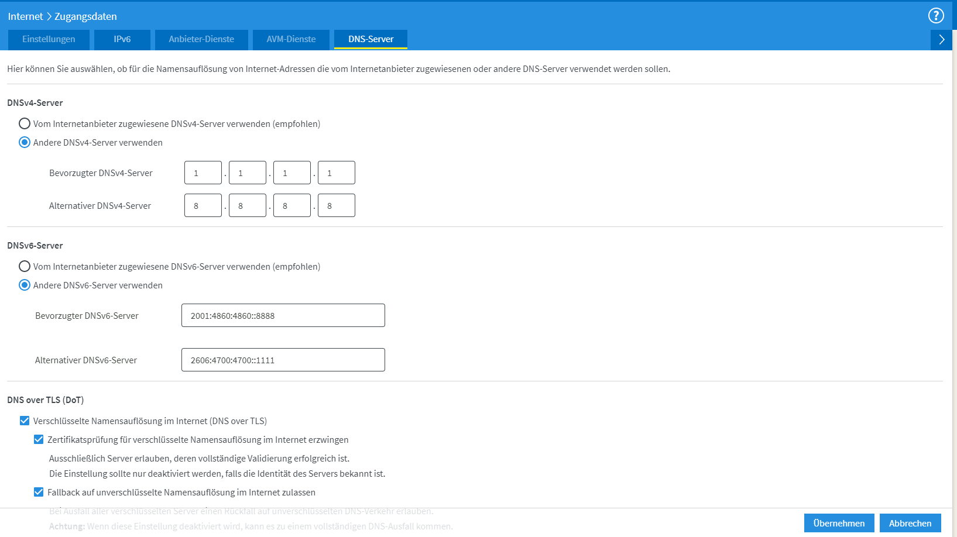Select Andere DNSv6-Server verwenden radio option
The height and width of the screenshot is (537, 957).
tap(25, 285)
